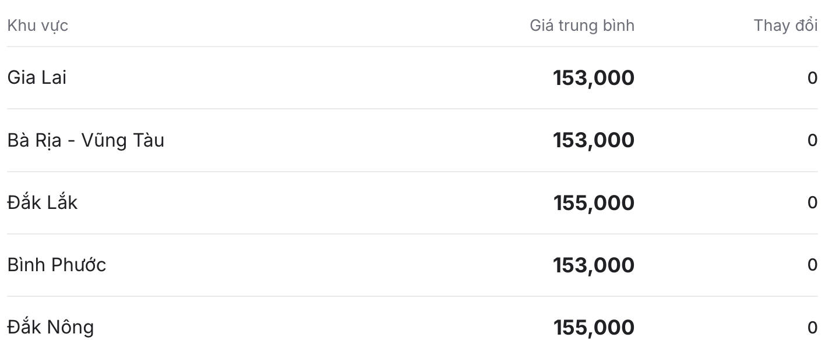The image size is (825, 355).
Task: Click the change value for Bà Rịa - Vũng Tàu
Action: [x=813, y=140]
